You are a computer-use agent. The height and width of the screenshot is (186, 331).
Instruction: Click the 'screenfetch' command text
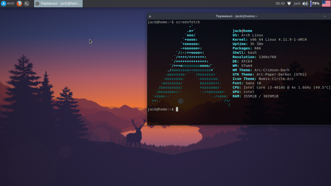(188, 22)
